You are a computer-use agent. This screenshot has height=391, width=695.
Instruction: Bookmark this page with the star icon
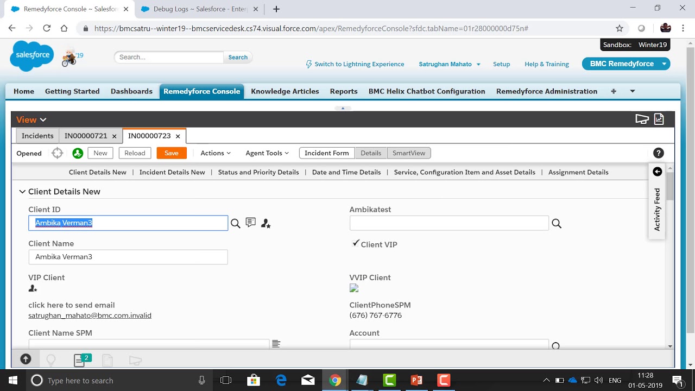point(620,28)
